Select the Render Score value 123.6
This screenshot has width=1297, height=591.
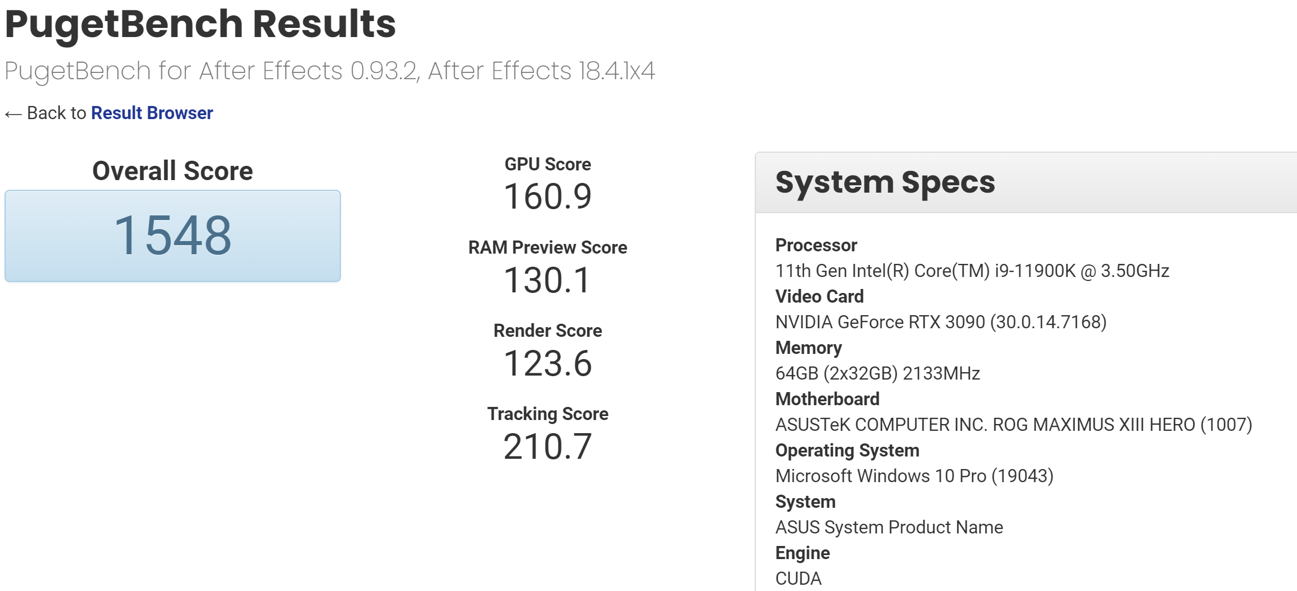click(x=547, y=364)
